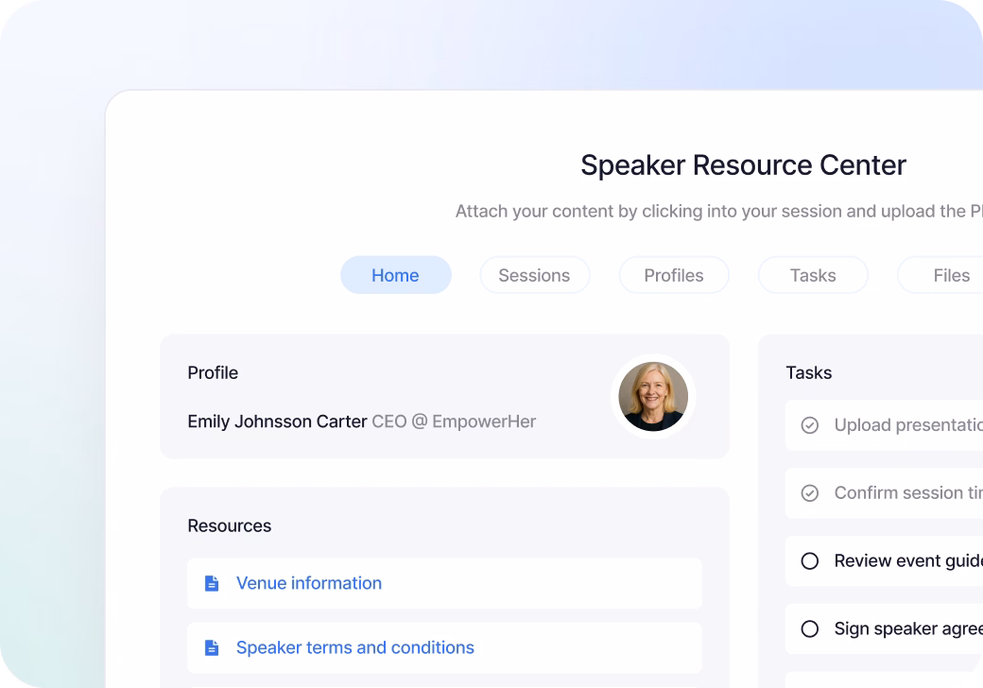
Task: Click Emily Johnsson Carter's profile photo
Action: 653,397
